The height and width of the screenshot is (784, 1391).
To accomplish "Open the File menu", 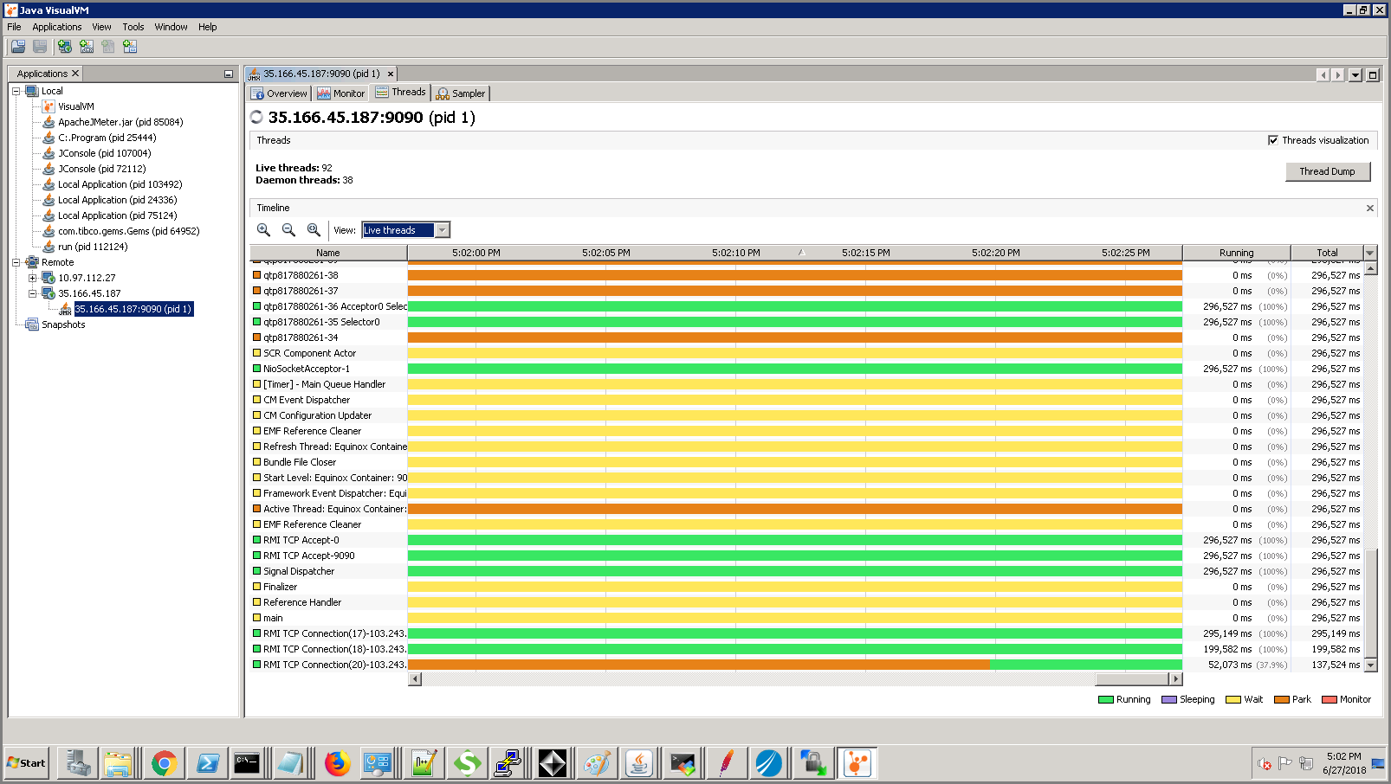I will click(x=14, y=27).
